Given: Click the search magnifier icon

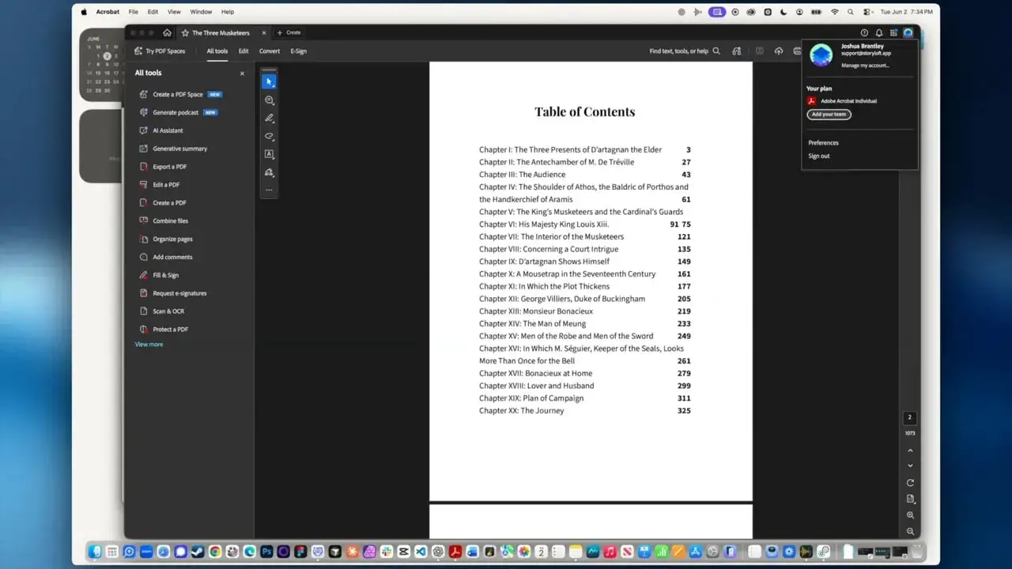Looking at the screenshot, I should (716, 51).
